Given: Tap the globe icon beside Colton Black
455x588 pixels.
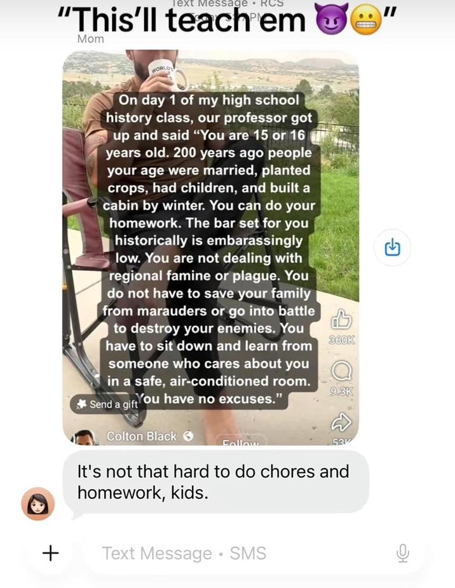Looking at the screenshot, I should [x=189, y=436].
